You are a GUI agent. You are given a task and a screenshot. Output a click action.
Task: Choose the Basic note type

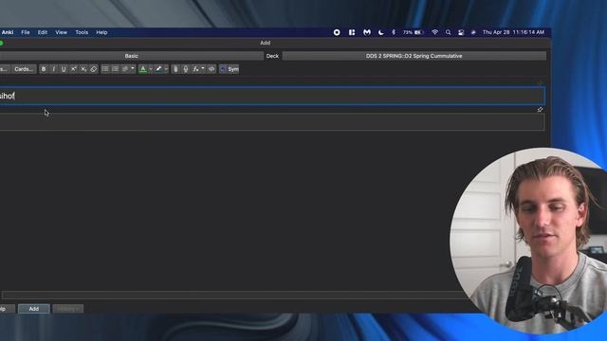pos(131,56)
